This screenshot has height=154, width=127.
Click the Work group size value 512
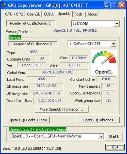(x=108, y=101)
